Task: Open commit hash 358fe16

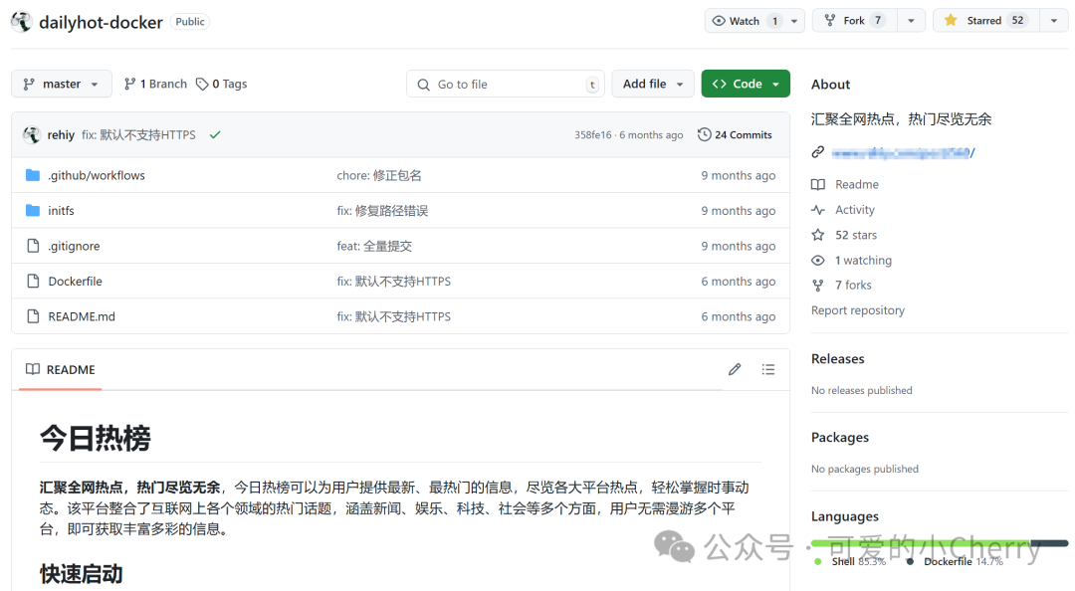Action: coord(593,135)
